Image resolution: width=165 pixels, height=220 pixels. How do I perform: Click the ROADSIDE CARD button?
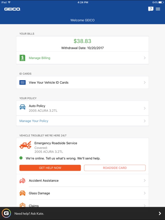[x=115, y=168]
